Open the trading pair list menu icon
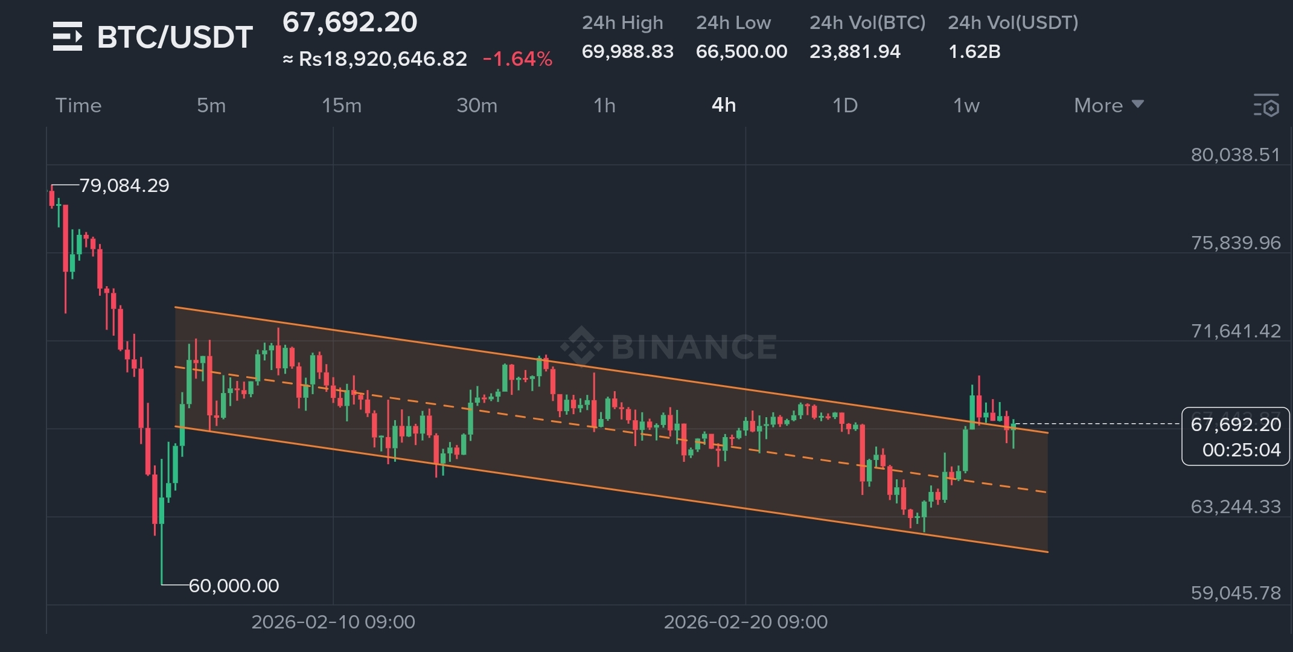This screenshot has height=652, width=1293. (x=67, y=36)
